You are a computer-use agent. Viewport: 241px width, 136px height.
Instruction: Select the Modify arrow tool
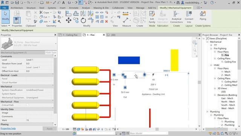point(6,17)
